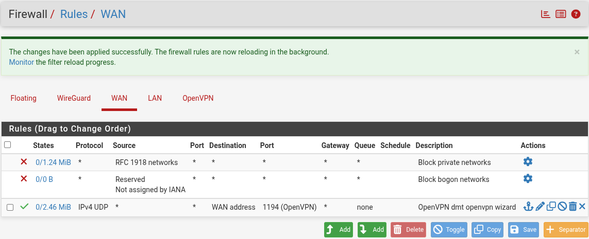Follow the Monitor filter reload link
Image resolution: width=589 pixels, height=239 pixels.
click(21, 62)
